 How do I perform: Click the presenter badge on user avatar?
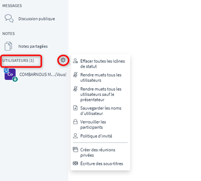pyautogui.click(x=6, y=70)
